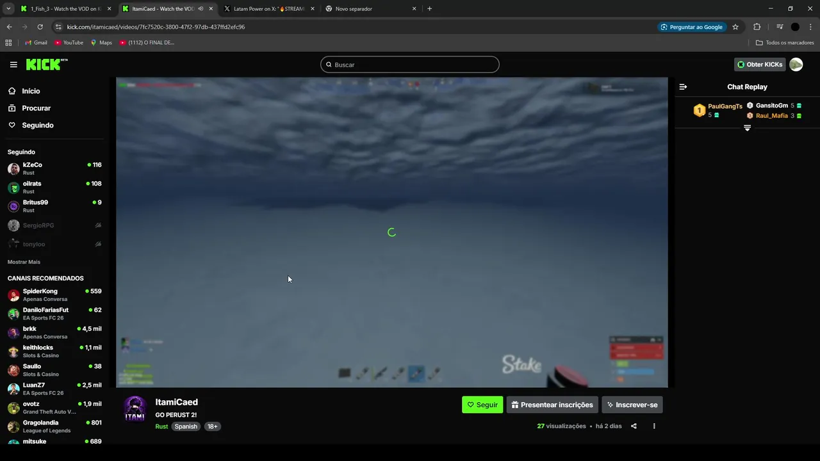
Task: Open SergioRPG offline channel
Action: click(x=54, y=225)
